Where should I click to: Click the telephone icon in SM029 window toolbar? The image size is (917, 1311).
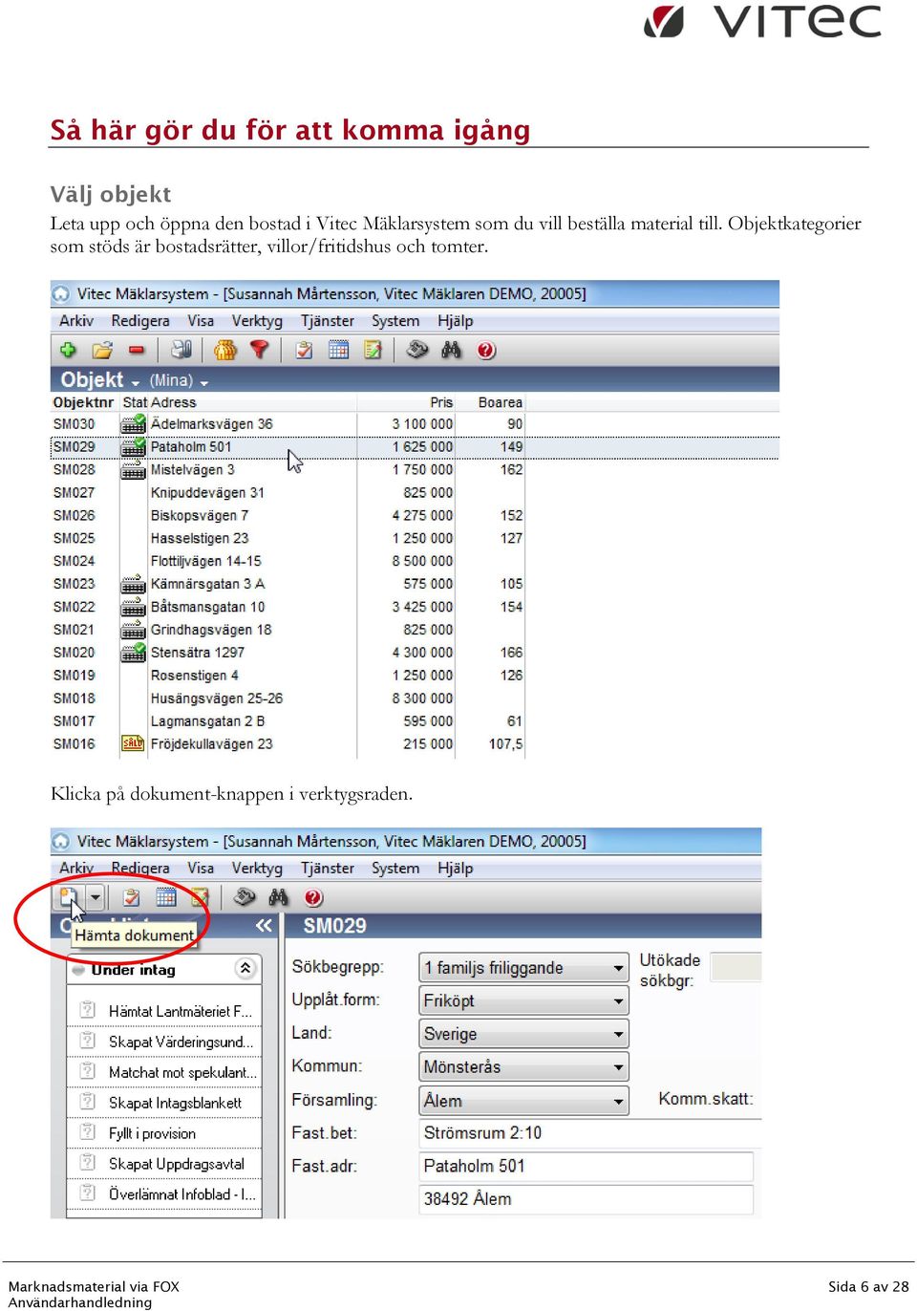(245, 897)
